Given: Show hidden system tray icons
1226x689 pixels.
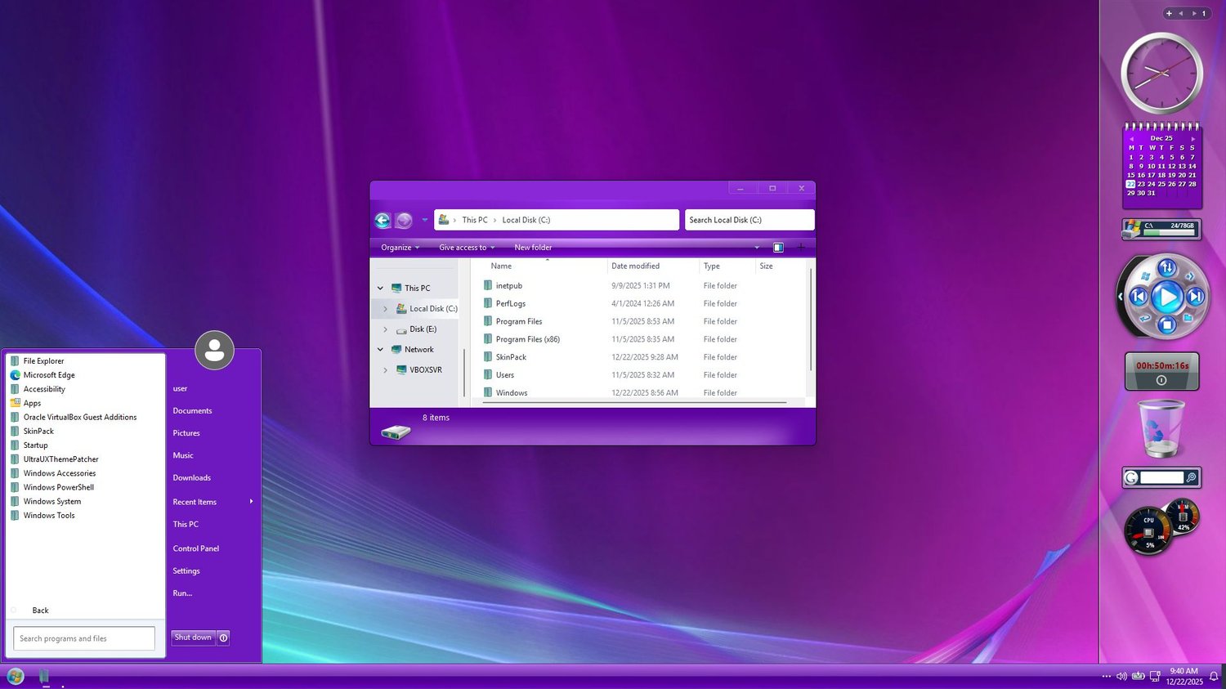Looking at the screenshot, I should pyautogui.click(x=1107, y=677).
